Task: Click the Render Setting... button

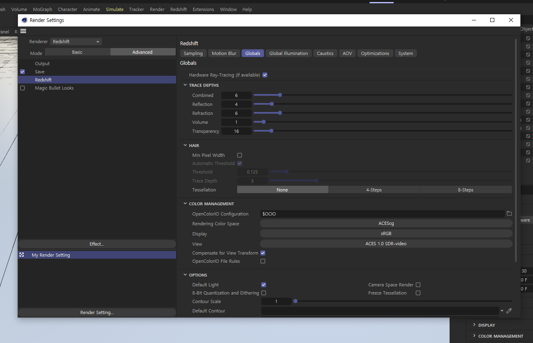Action: click(97, 312)
